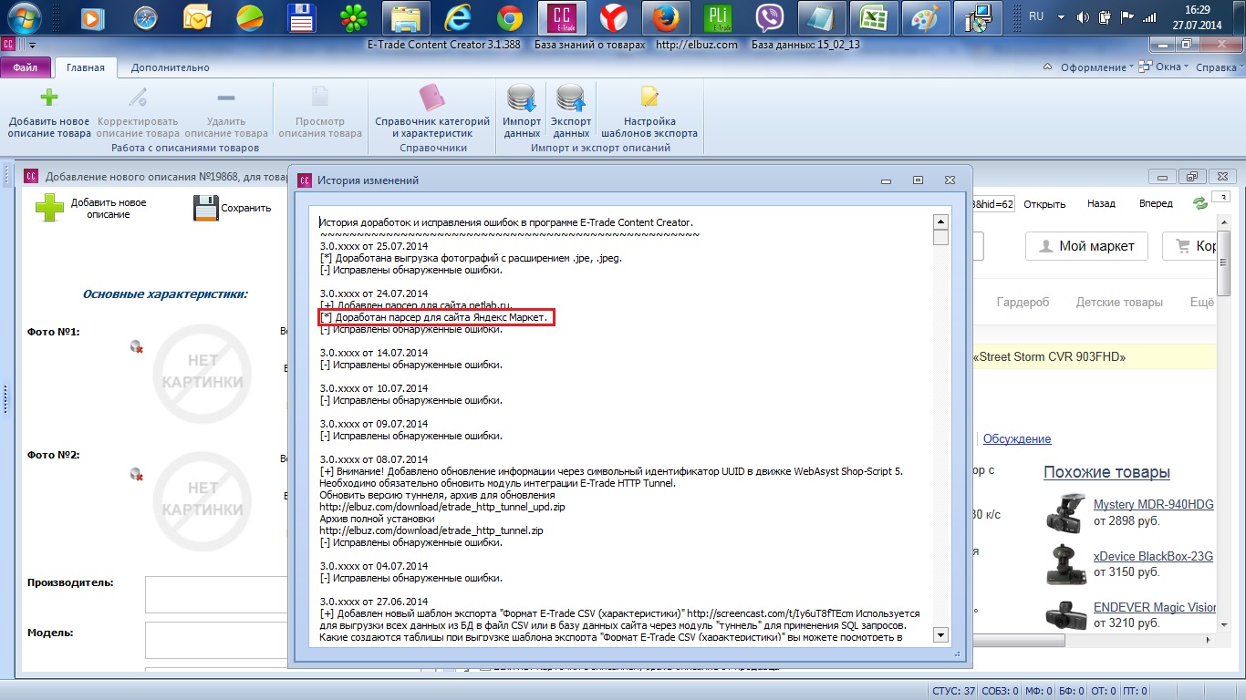
Task: Click Экспорт данных database icon
Action: click(x=571, y=98)
